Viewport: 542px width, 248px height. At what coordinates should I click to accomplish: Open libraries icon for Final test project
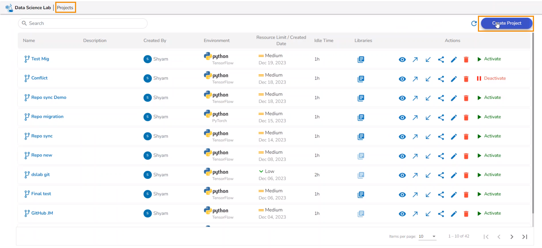click(361, 195)
